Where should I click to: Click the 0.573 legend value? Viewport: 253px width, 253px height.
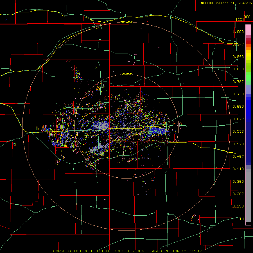point(238,132)
